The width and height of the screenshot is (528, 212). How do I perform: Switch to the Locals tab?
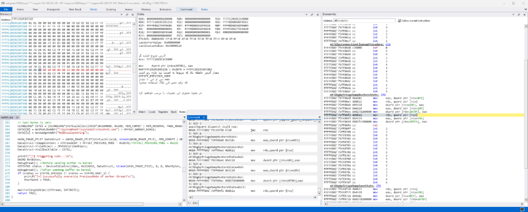[x=152, y=112]
